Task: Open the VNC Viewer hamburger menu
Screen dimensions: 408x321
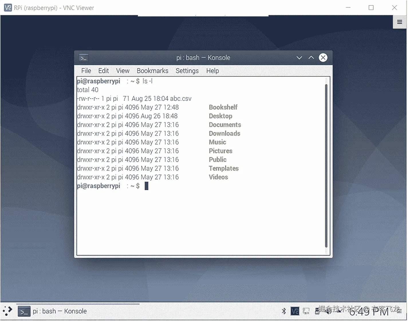Action: pos(400,22)
